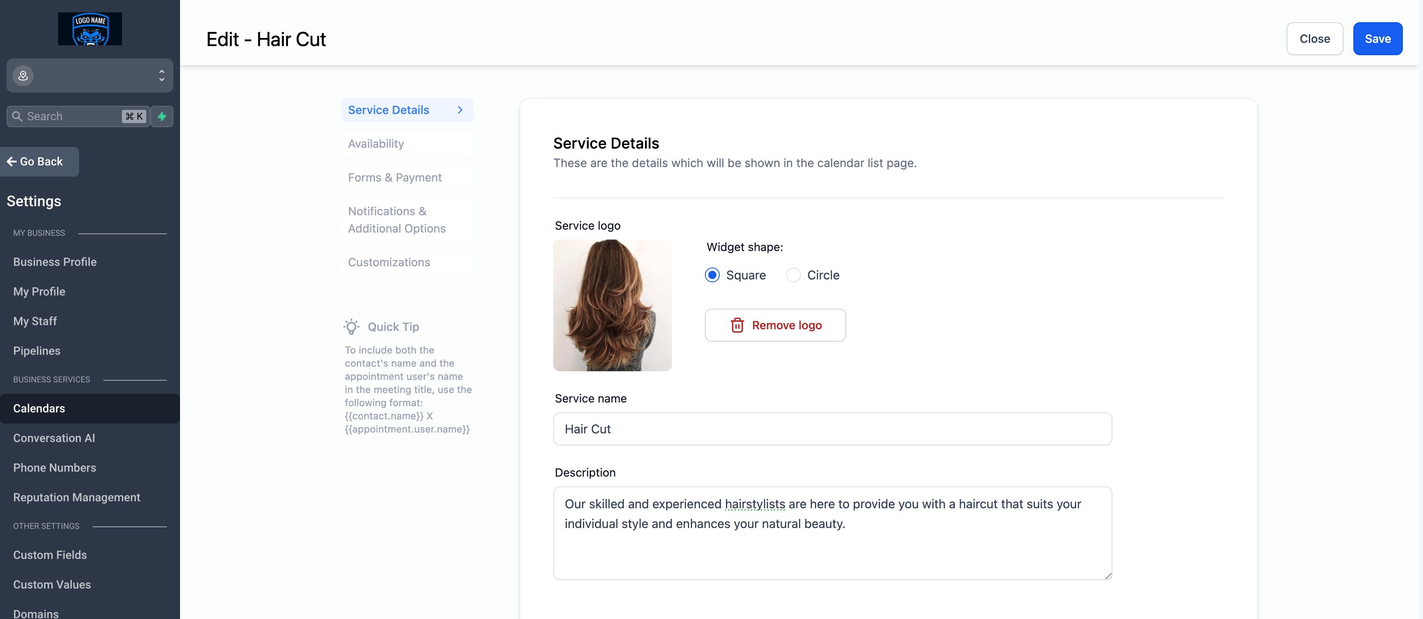Select the Square widget shape option
This screenshot has height=619, width=1423.
712,275
